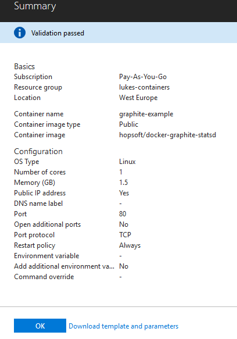Click the Basics section heading

[24, 66]
